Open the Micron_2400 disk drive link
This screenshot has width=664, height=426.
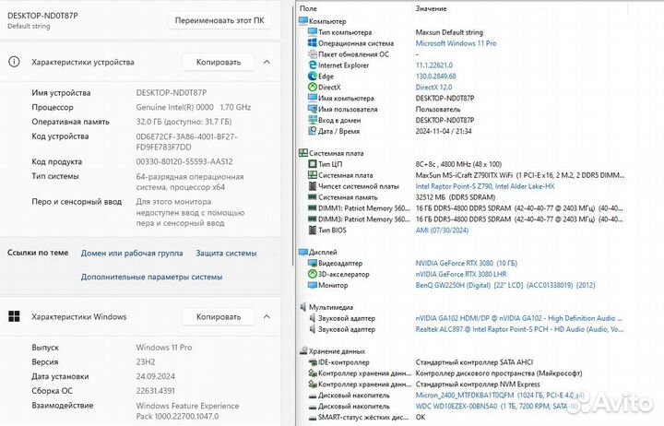pos(500,395)
